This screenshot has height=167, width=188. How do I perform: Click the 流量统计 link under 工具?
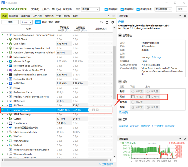click(x=123, y=126)
